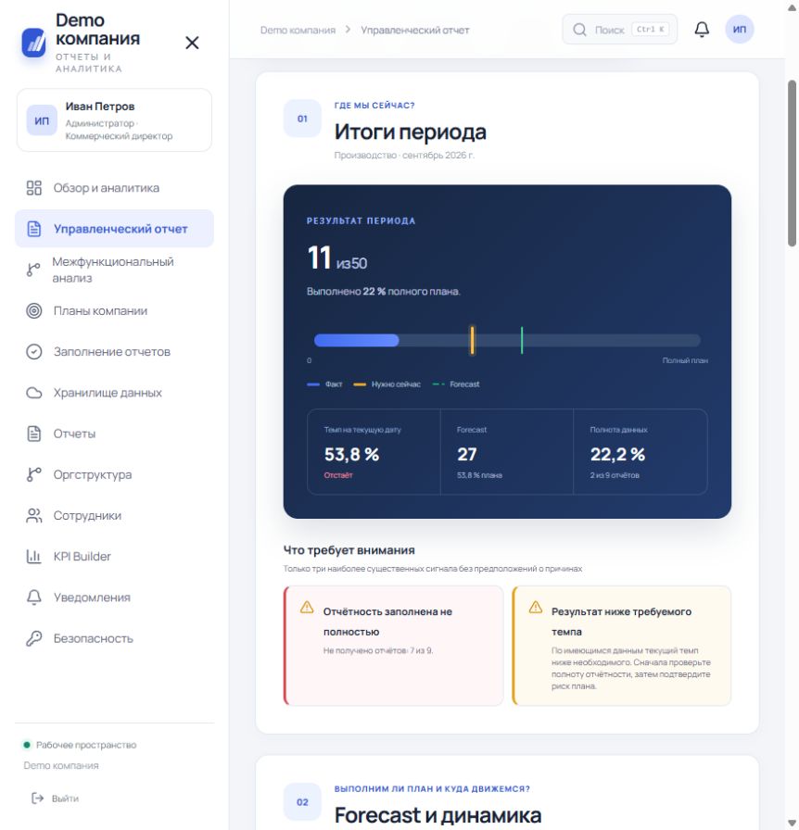Click the Заполнение отчетов checkmark icon
The image size is (799, 830).
coord(34,351)
